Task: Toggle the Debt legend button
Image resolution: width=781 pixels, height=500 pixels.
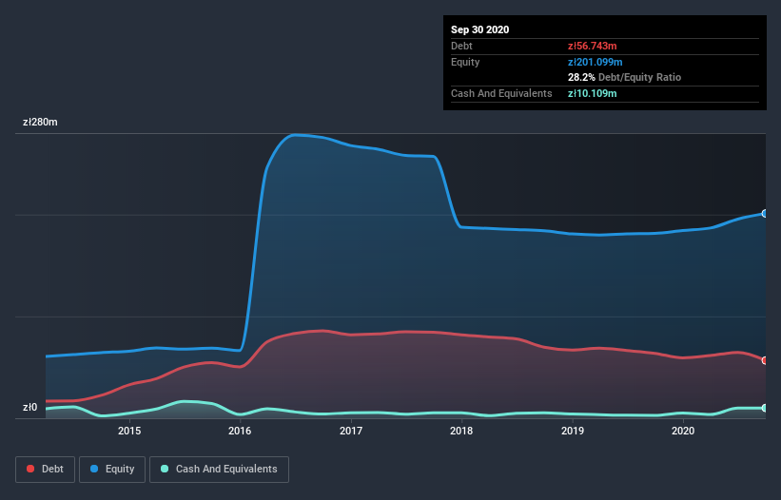Action: click(x=46, y=470)
